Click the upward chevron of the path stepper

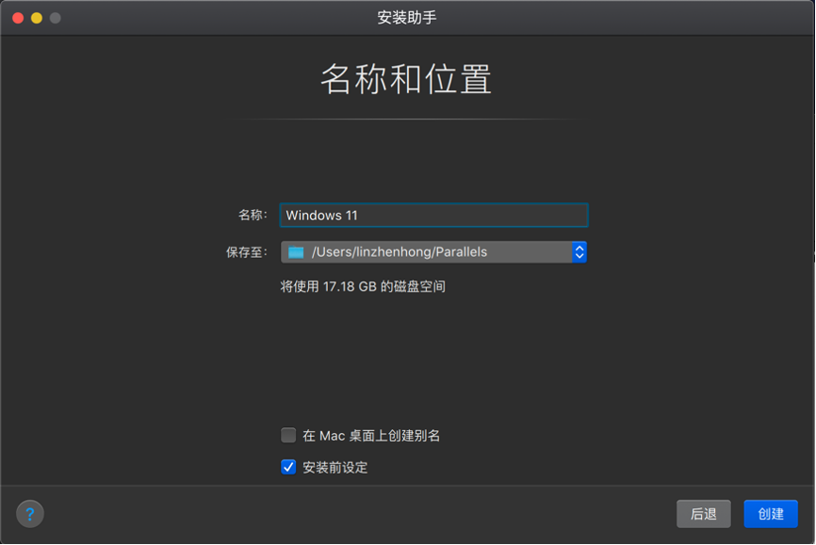click(579, 247)
